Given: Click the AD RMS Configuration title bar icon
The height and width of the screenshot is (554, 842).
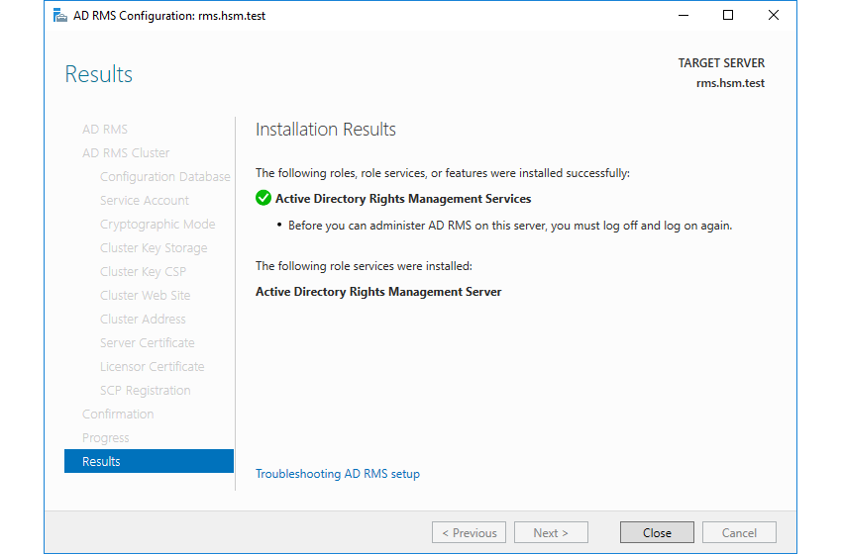Looking at the screenshot, I should [60, 16].
